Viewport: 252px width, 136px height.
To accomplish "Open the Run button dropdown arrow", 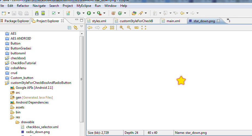I will tap(94, 13).
